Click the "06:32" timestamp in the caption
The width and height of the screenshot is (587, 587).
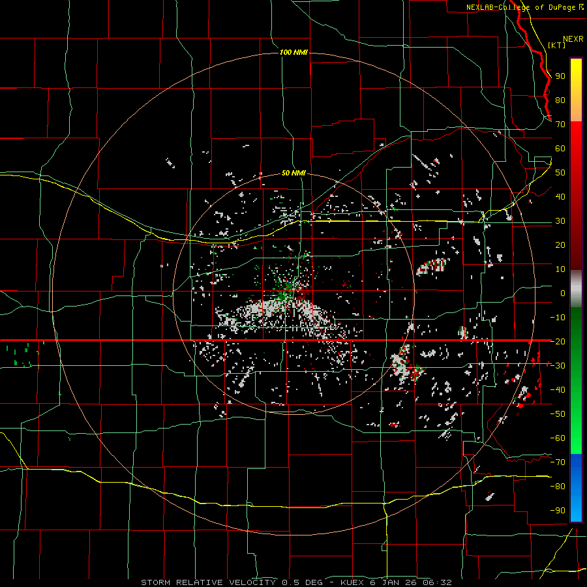point(437,582)
